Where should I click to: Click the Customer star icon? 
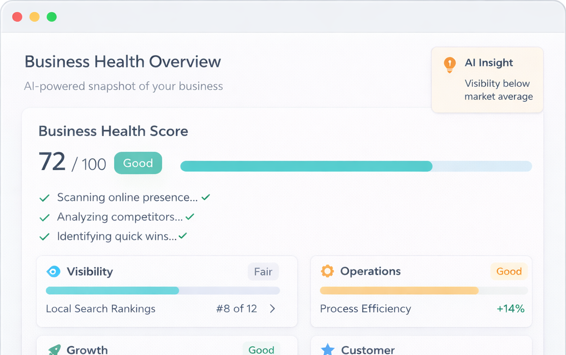(327, 350)
